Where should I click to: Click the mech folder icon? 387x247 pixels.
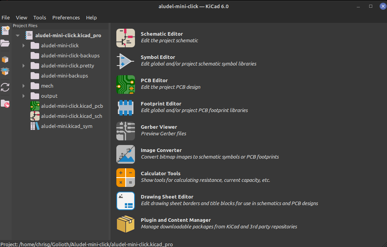coord(35,86)
